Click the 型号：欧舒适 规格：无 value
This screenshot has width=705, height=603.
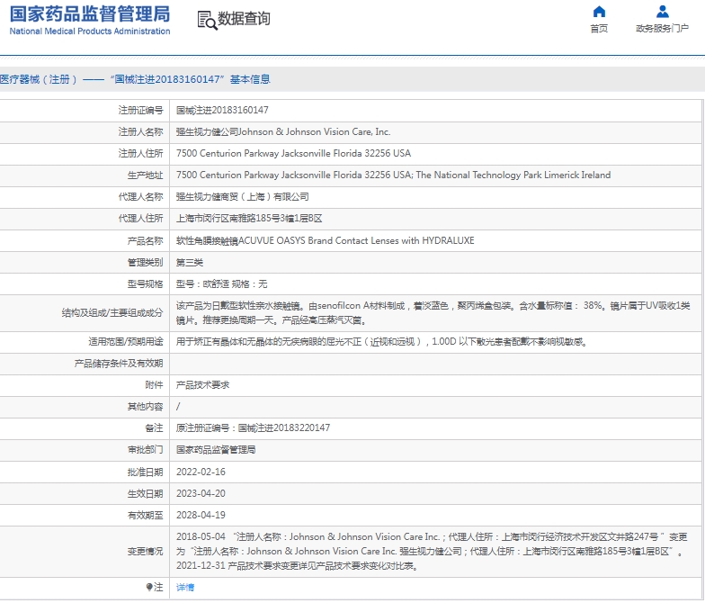coord(221,284)
